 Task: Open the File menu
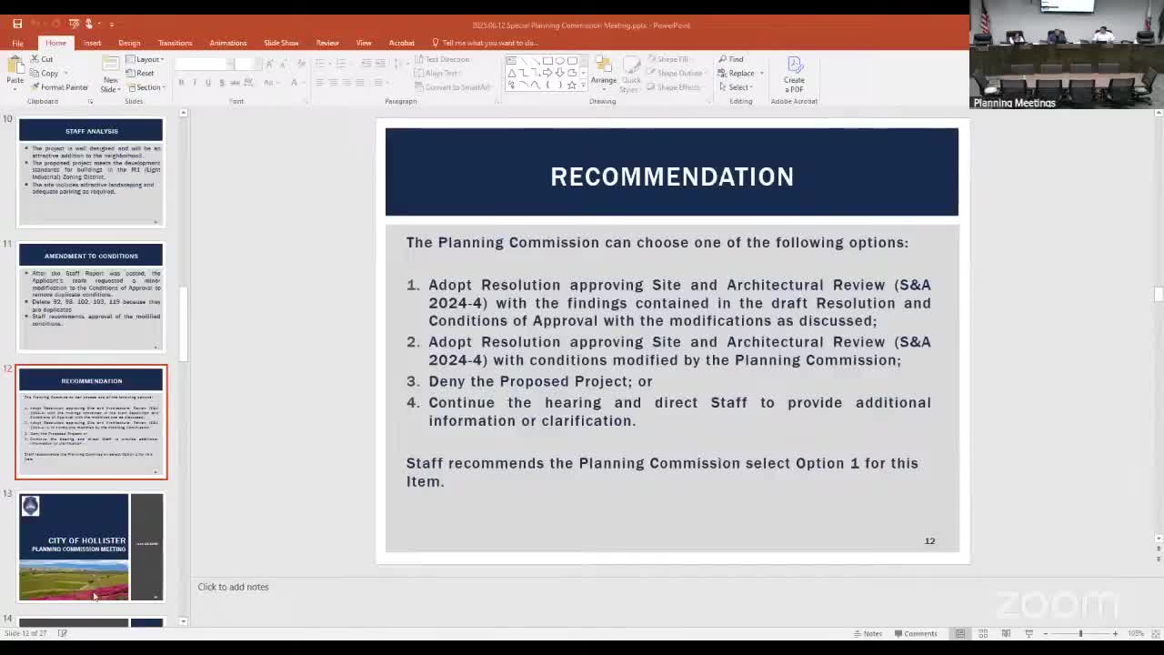coord(17,43)
